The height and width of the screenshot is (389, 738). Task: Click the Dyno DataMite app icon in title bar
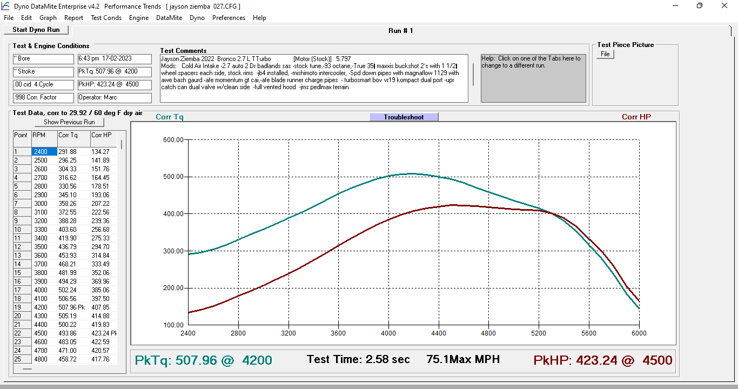5,6
